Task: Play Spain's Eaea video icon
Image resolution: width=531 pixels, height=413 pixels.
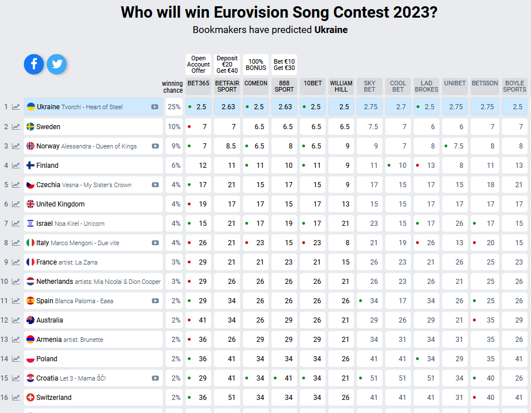Action: (155, 301)
